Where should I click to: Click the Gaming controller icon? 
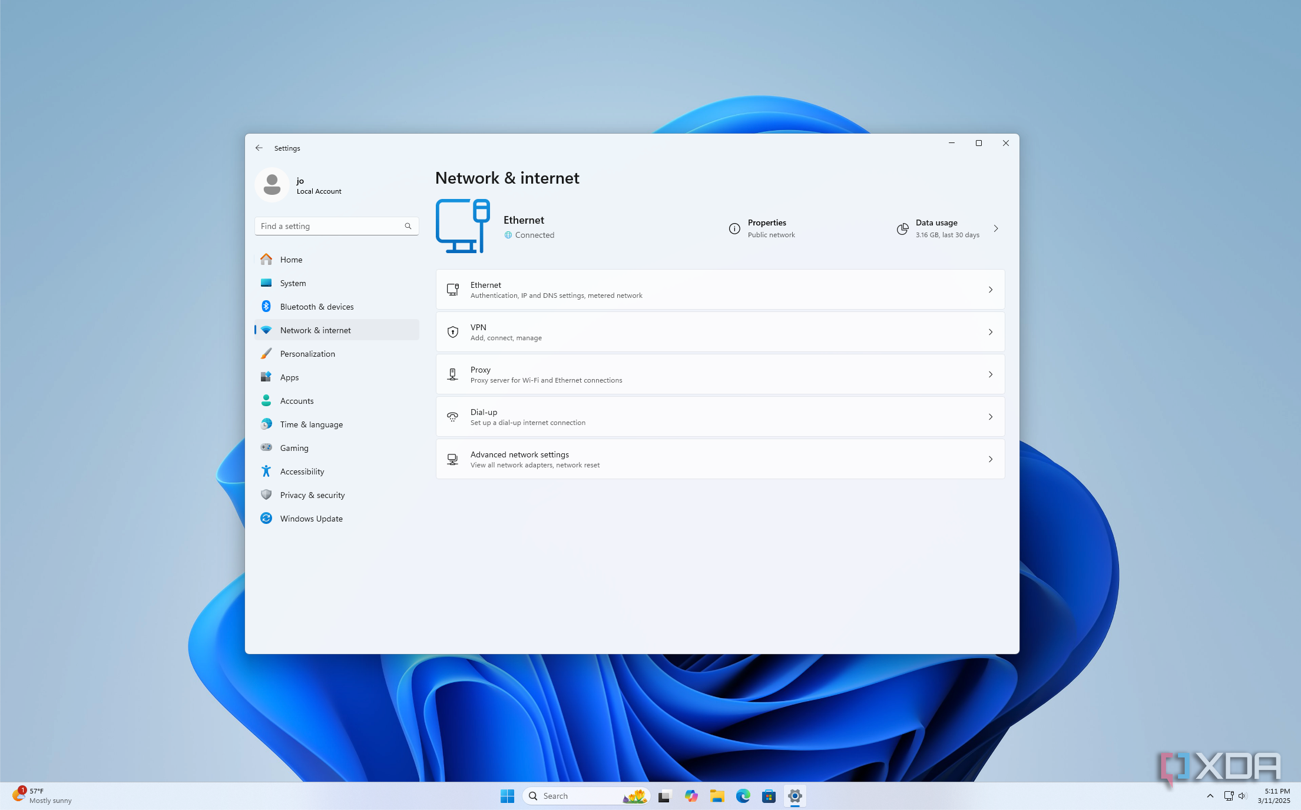pyautogui.click(x=266, y=448)
